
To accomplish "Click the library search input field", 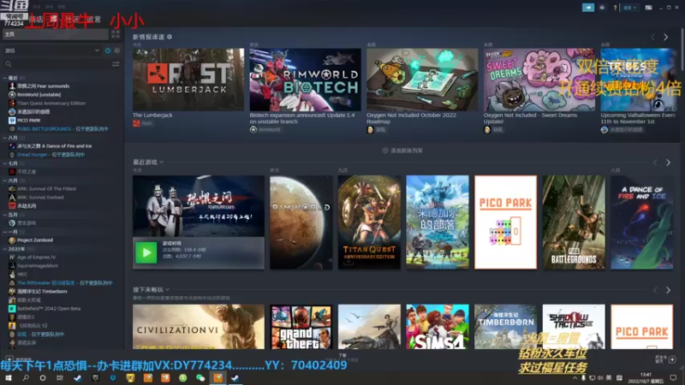I will [61, 64].
